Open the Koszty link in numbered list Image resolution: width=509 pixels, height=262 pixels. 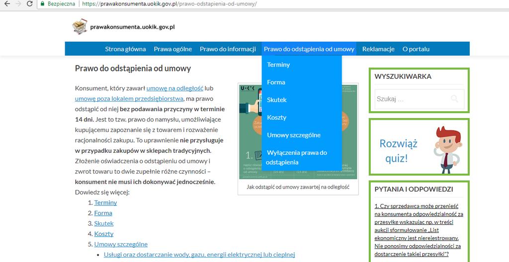coord(104,234)
